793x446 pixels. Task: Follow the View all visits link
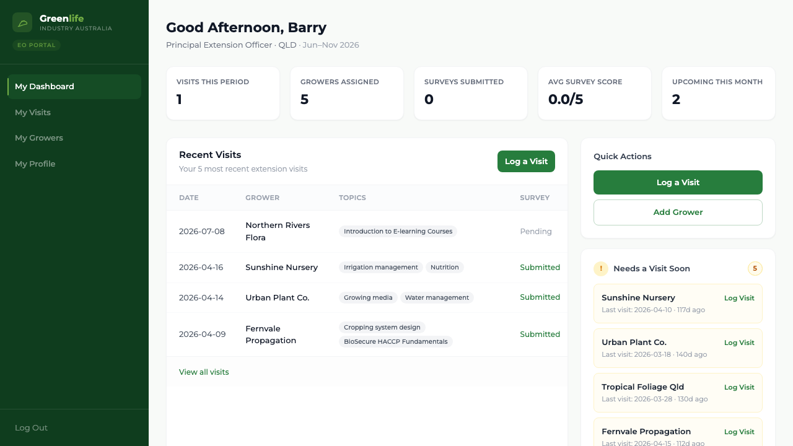point(204,372)
